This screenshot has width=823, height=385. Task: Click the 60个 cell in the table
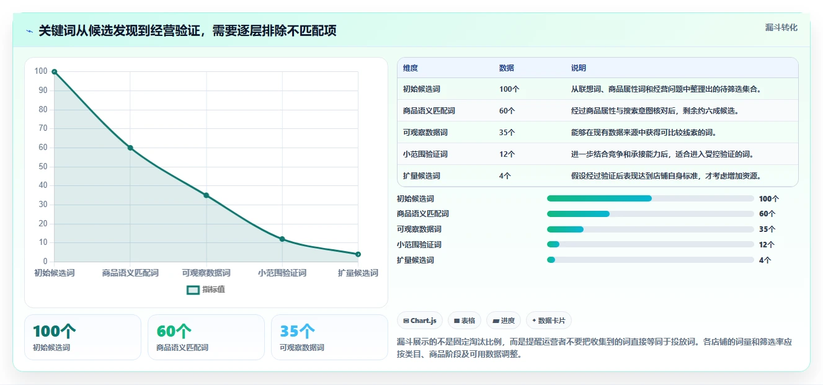(507, 111)
